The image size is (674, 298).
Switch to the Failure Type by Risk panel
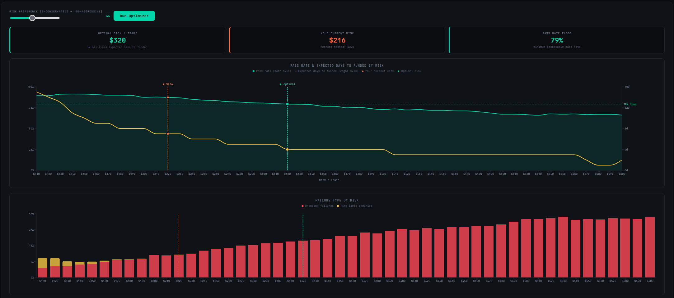[x=337, y=200]
